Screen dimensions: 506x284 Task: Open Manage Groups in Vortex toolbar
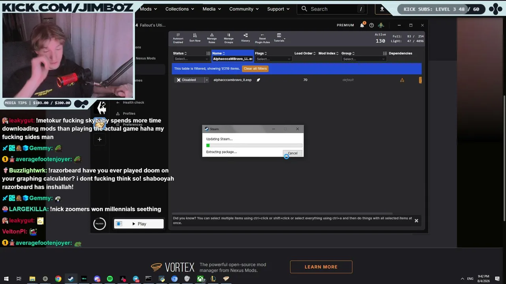click(x=228, y=38)
